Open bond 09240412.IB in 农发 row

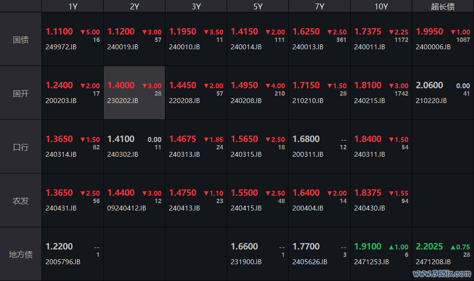[x=127, y=208]
